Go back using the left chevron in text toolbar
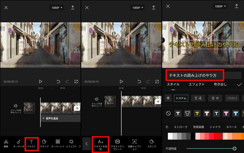The image size is (244, 153). (x=86, y=144)
